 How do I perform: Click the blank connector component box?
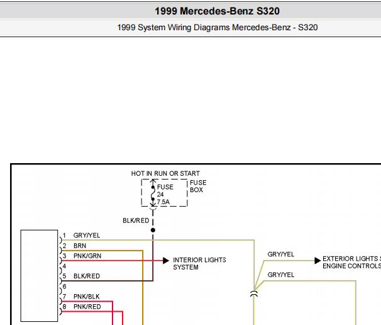(x=39, y=276)
